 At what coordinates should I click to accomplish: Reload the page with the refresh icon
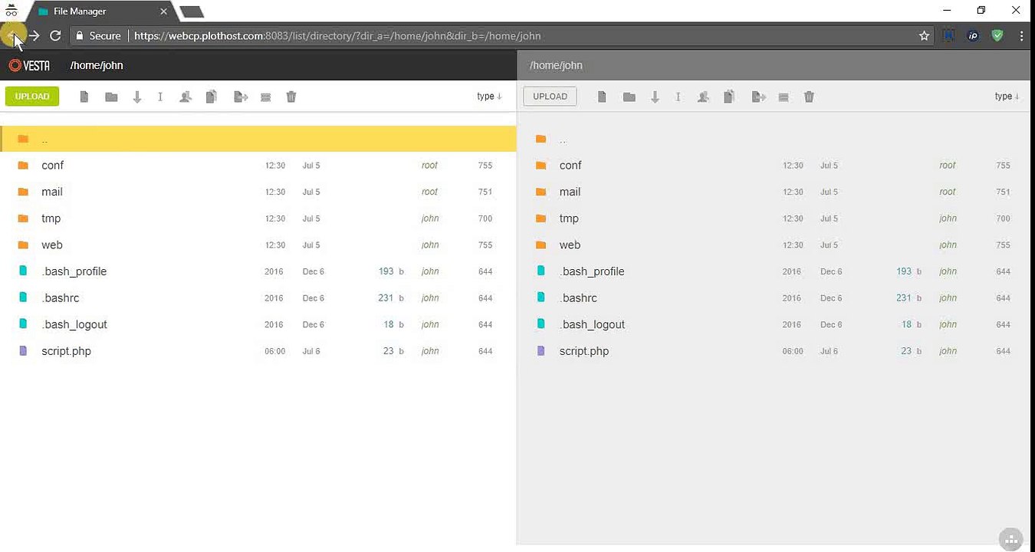[x=55, y=35]
